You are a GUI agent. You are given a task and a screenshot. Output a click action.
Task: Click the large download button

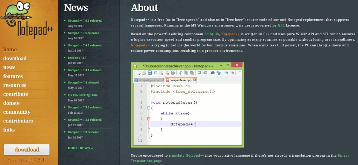pos(27,150)
